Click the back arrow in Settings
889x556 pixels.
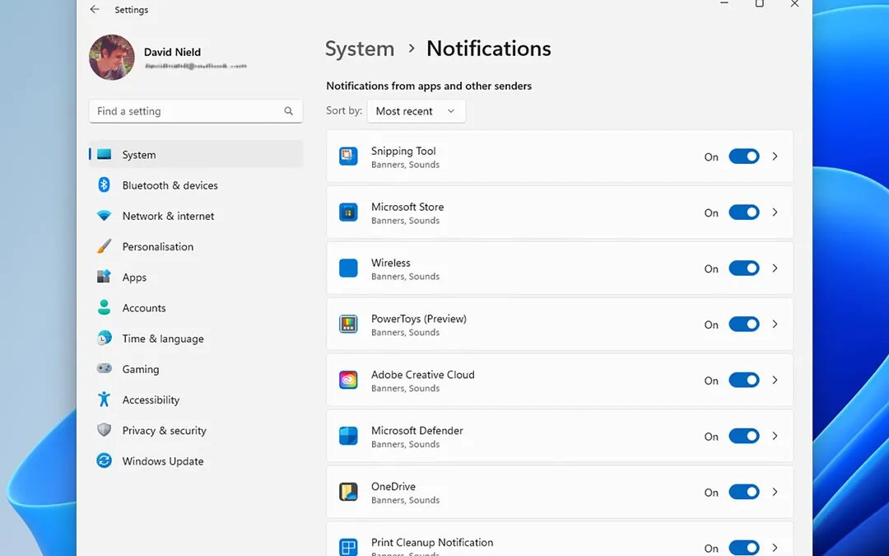point(95,10)
